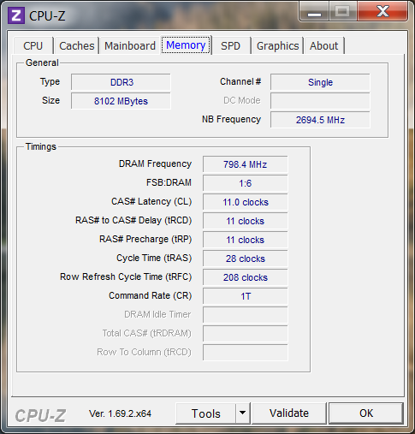Image resolution: width=415 pixels, height=434 pixels.
Task: Open the Graphics tab
Action: [x=277, y=45]
